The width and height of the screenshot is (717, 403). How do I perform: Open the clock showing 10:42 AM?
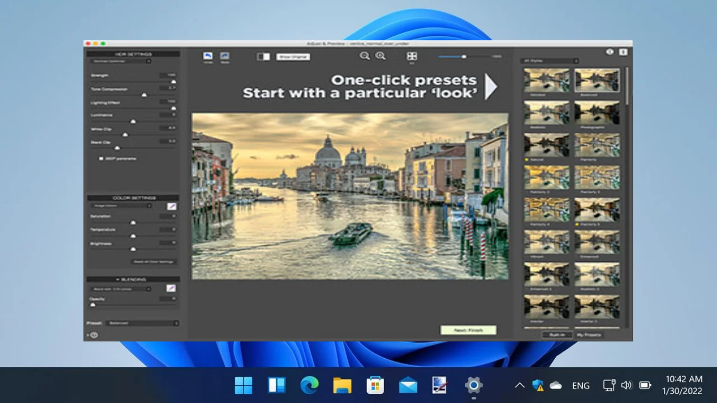coord(683,385)
